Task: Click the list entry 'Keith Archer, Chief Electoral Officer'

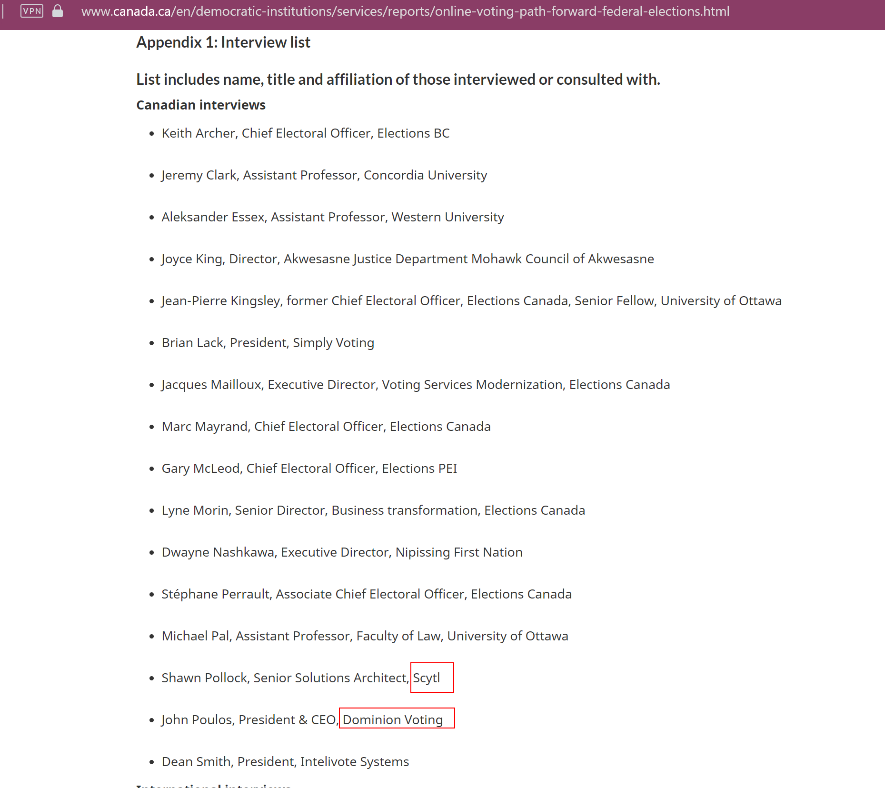Action: tap(305, 133)
